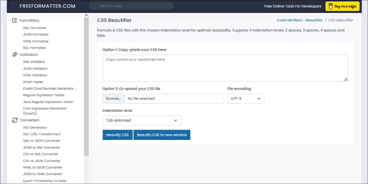The image size is (368, 184).
Task: Open CSV to XML Converter link
Action: 40,154
